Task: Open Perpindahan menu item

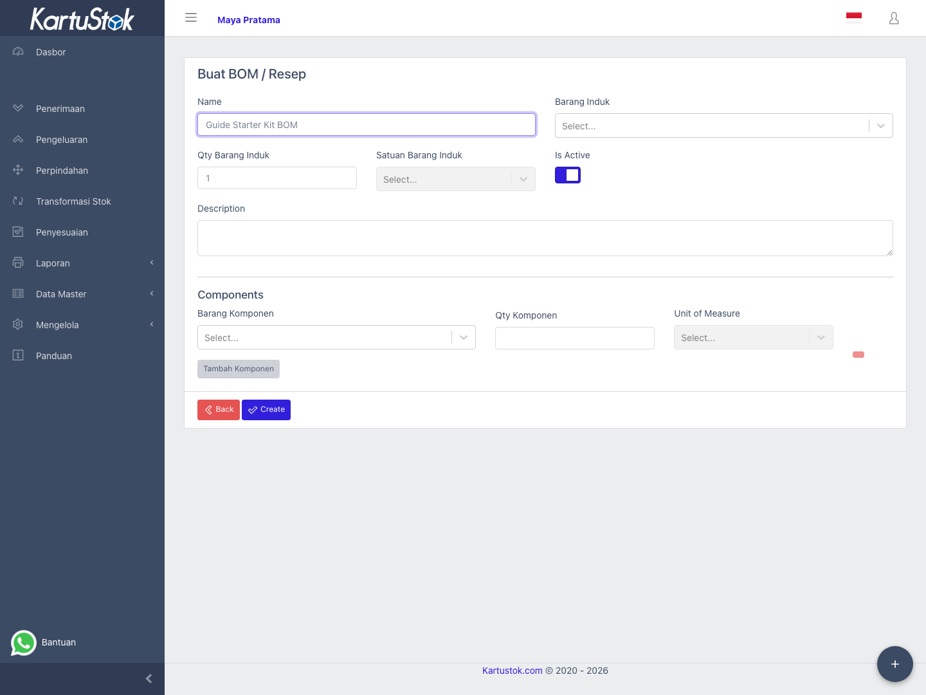Action: [82, 171]
